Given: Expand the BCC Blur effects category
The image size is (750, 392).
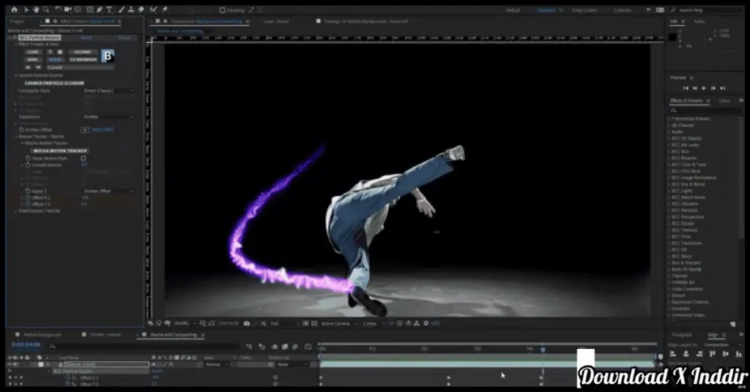Looking at the screenshot, I should [669, 151].
